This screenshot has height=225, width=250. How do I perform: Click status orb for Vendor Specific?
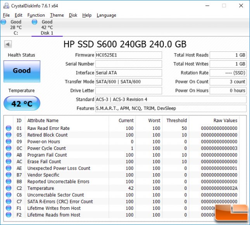click(x=9, y=175)
